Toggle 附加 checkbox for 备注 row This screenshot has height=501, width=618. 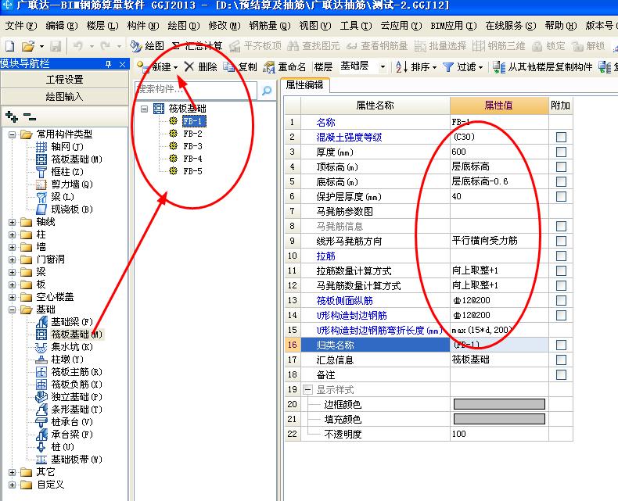point(561,374)
